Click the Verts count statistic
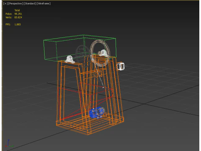Screen dimensions: 201x151 pyautogui.click(x=14, y=17)
